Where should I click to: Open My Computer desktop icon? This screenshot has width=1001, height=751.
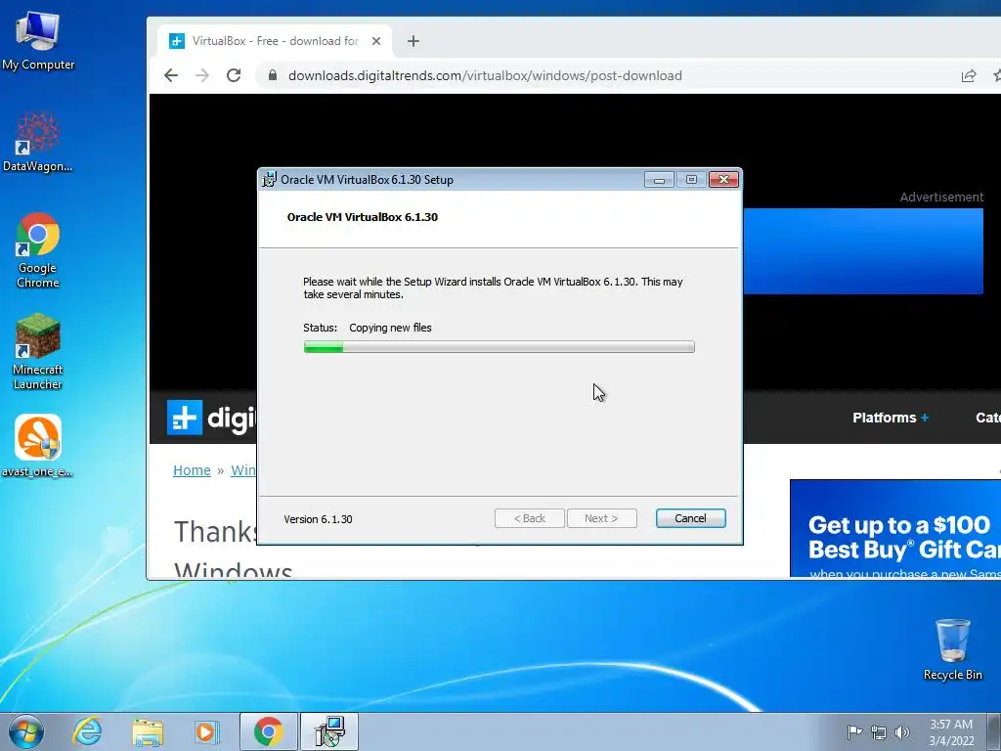click(38, 41)
